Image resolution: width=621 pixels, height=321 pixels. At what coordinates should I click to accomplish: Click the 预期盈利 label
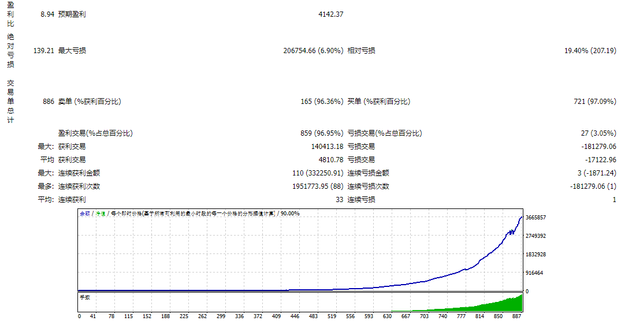[72, 14]
